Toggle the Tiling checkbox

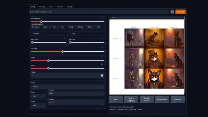[70, 33]
